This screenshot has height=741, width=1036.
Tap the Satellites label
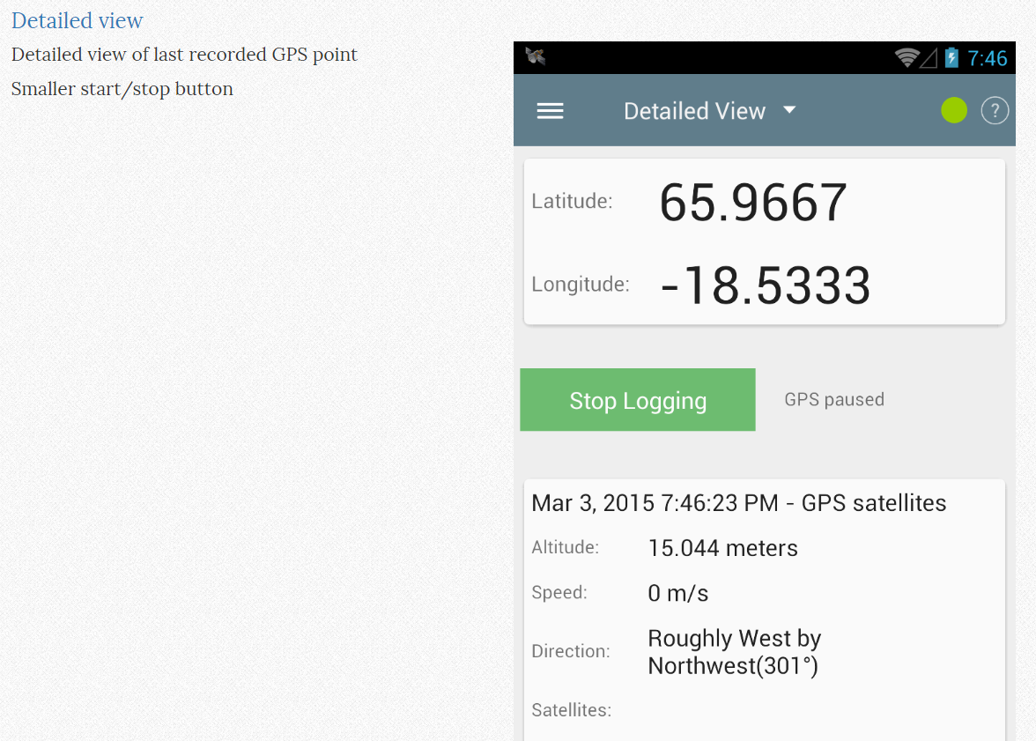coord(571,710)
